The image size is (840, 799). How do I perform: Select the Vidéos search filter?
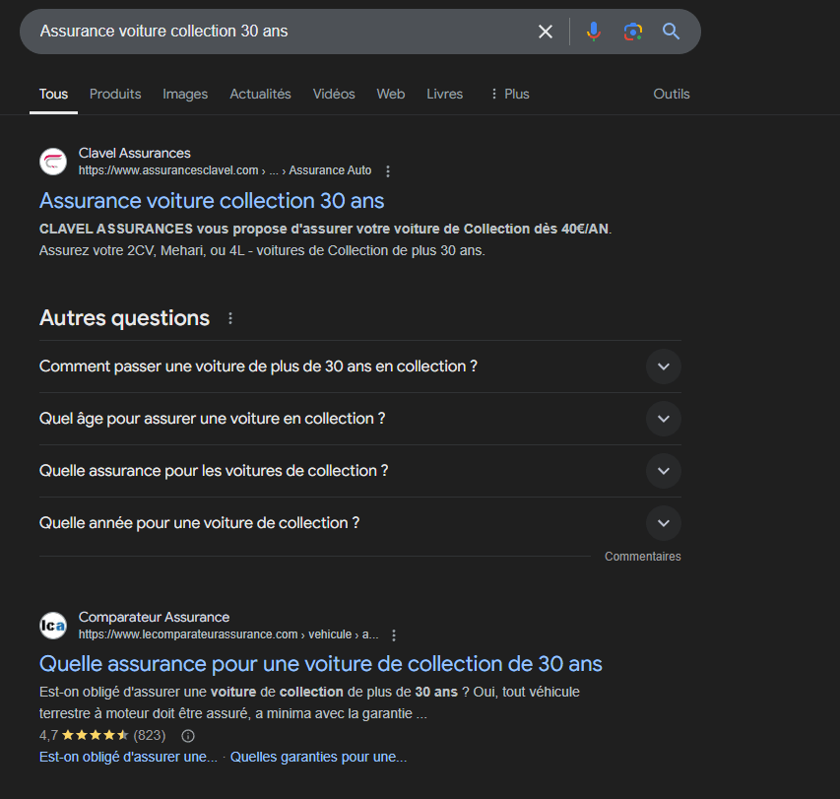(x=333, y=94)
